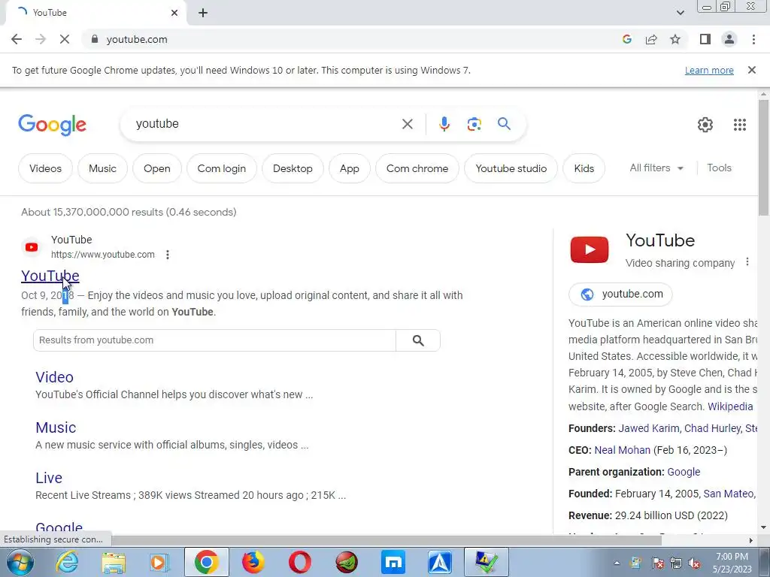Screen dimensions: 770x577
Task: Start voice search with the microphone icon
Action: (444, 124)
